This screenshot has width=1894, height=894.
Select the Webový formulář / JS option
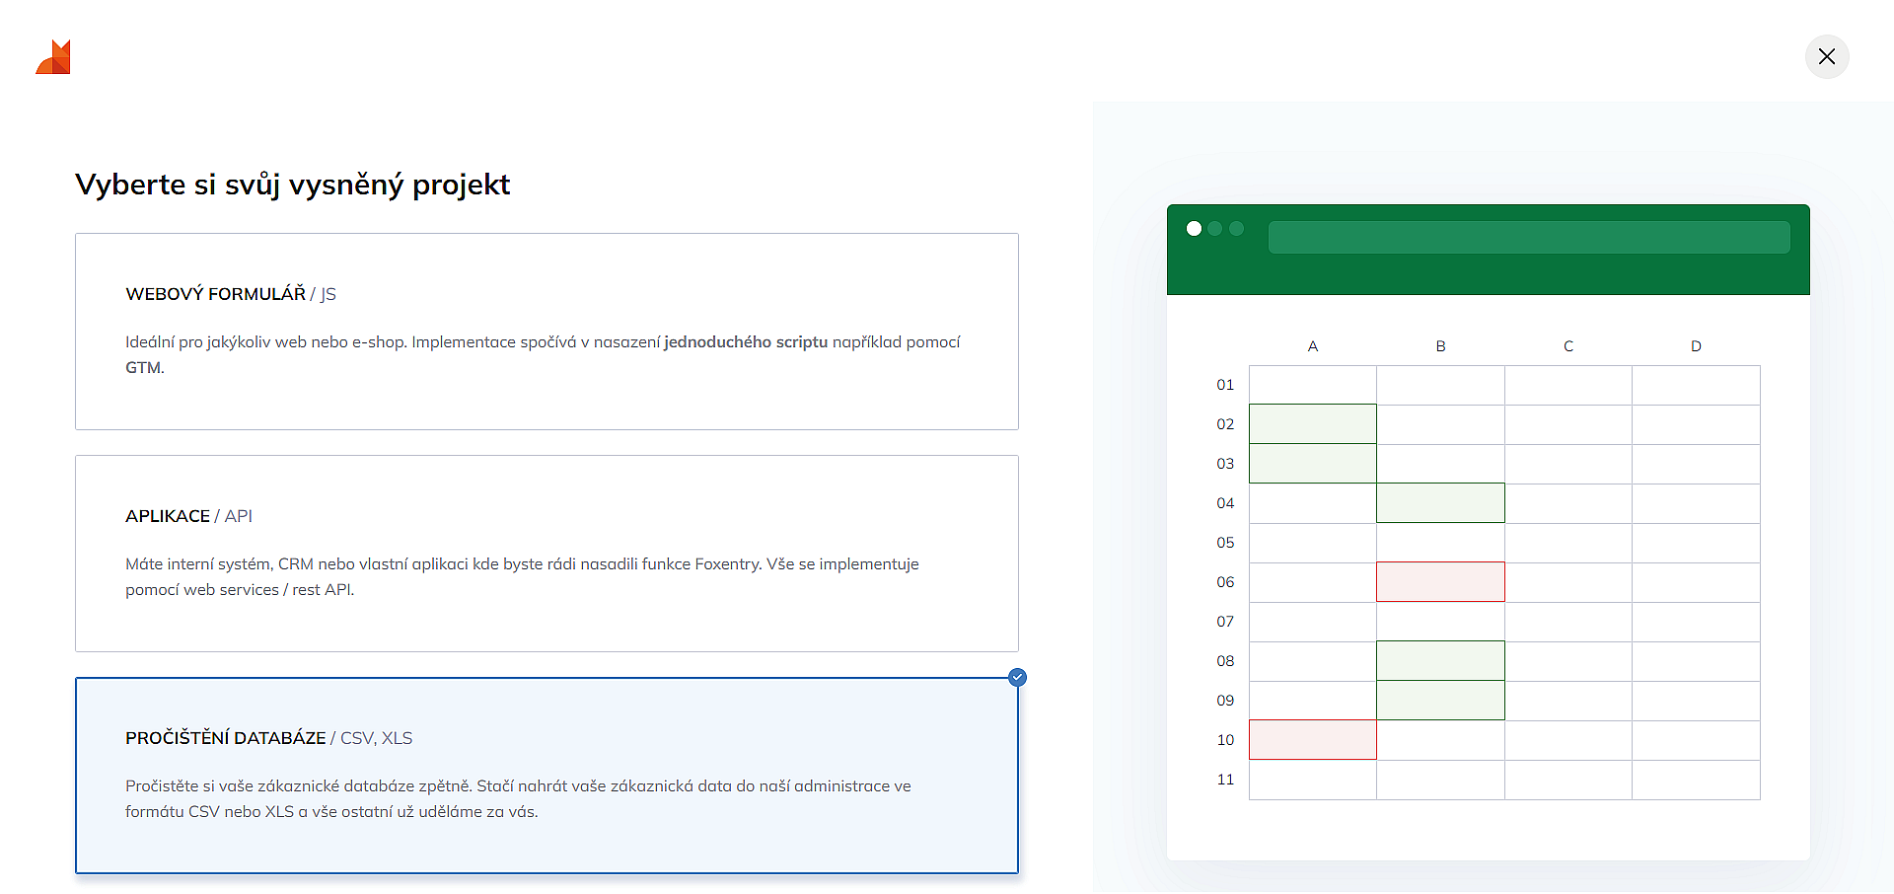pos(546,332)
